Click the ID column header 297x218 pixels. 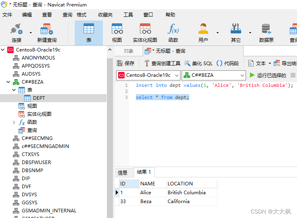click(129, 184)
